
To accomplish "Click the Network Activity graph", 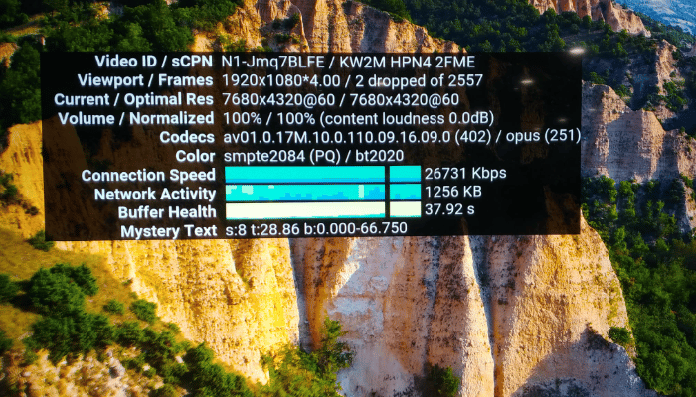I will point(323,193).
